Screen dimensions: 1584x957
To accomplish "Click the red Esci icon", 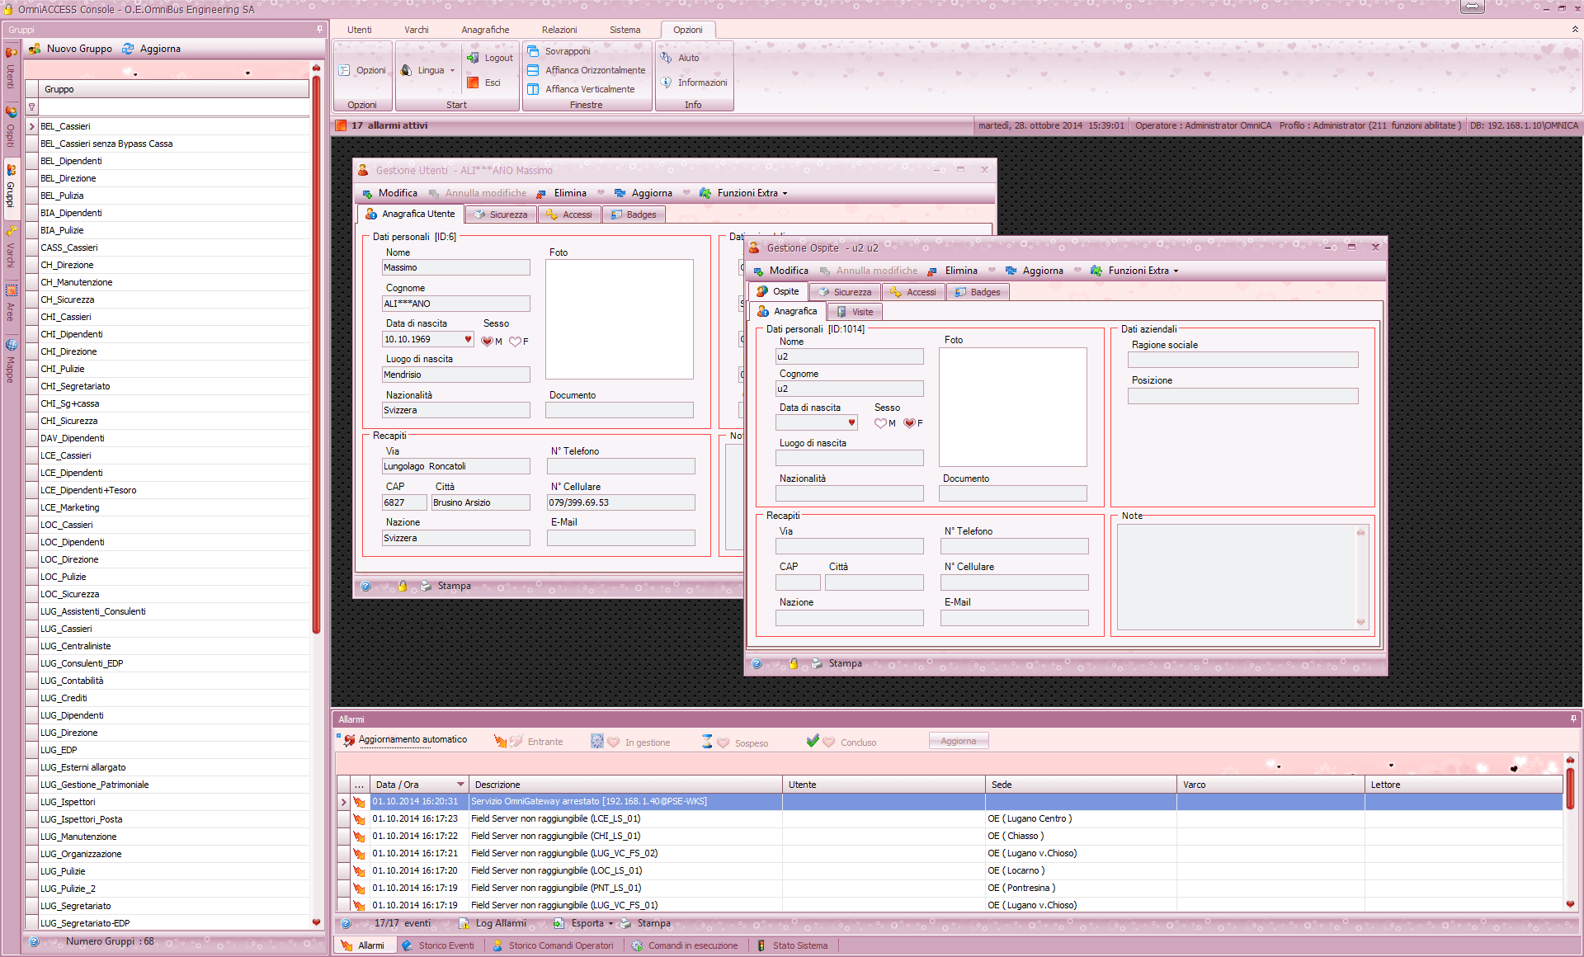I will pos(473,82).
